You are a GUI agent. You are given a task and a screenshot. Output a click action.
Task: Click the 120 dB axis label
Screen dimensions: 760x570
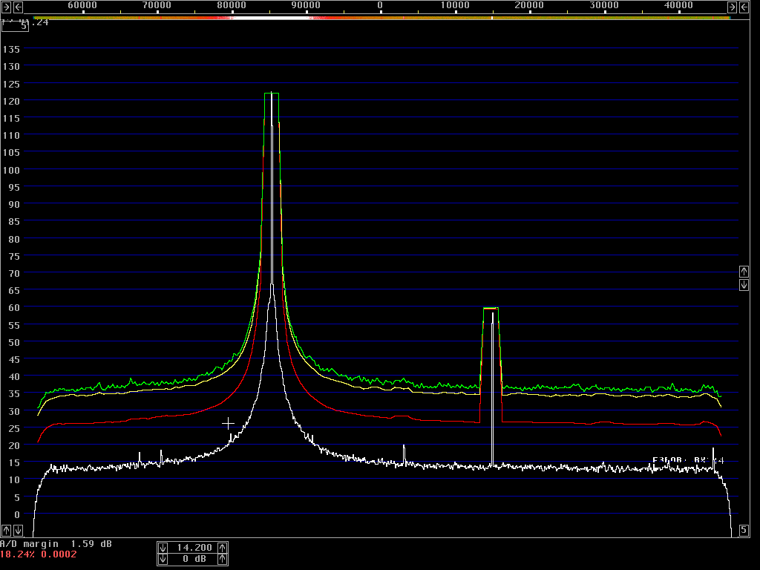(x=11, y=101)
